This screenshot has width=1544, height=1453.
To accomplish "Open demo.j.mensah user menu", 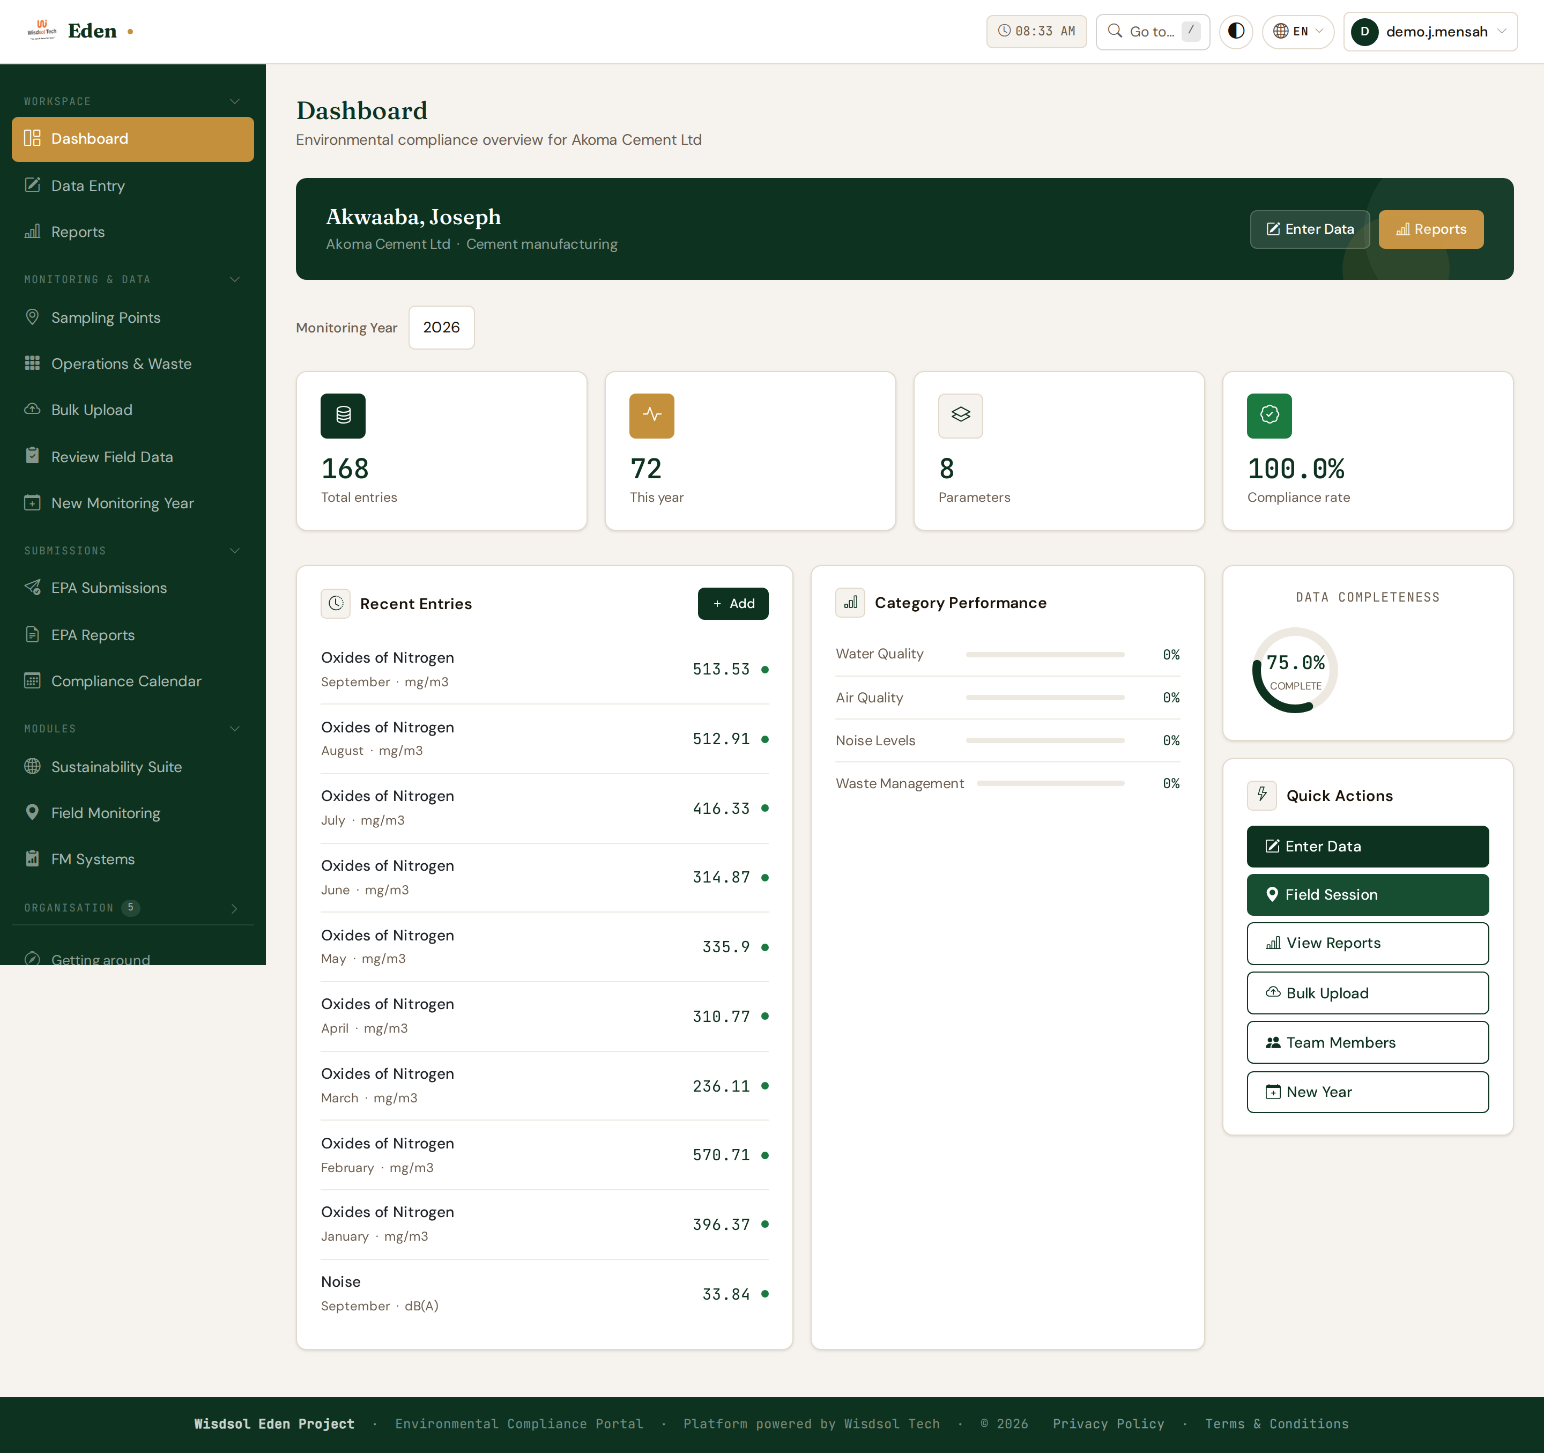I will coord(1430,31).
